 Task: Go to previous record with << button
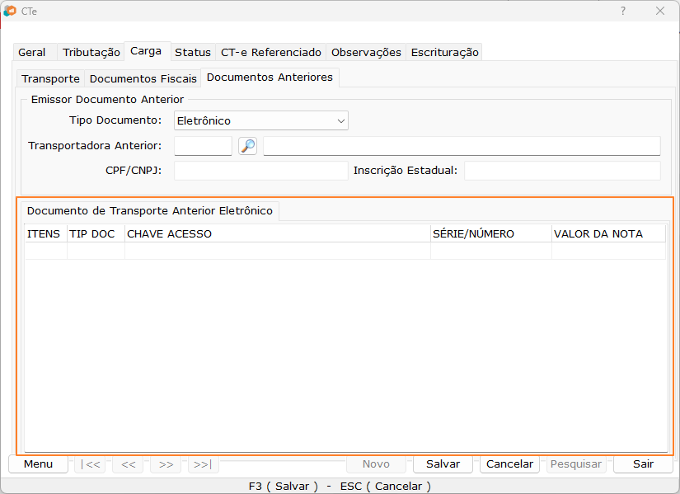pyautogui.click(x=128, y=464)
